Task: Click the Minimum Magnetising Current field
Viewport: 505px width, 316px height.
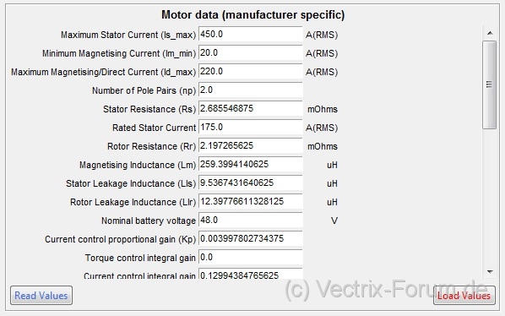Action: [x=251, y=53]
